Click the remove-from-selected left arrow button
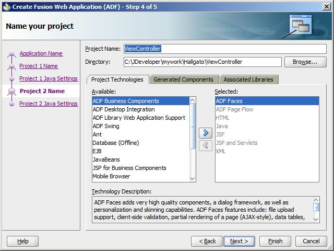 pos(206,145)
